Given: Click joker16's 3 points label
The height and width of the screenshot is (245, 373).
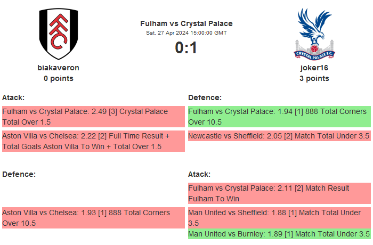Looking at the screenshot, I should [314, 78].
